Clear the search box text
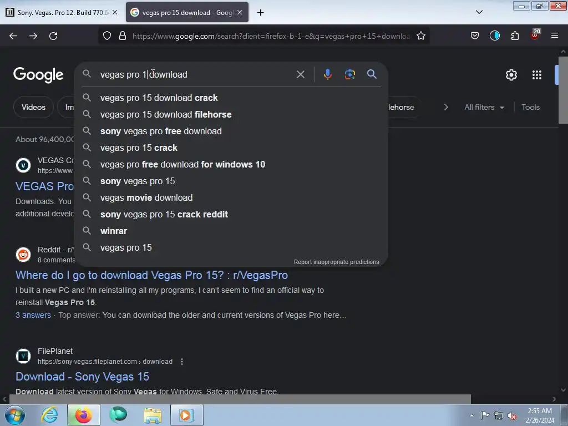This screenshot has width=568, height=426. (x=301, y=75)
